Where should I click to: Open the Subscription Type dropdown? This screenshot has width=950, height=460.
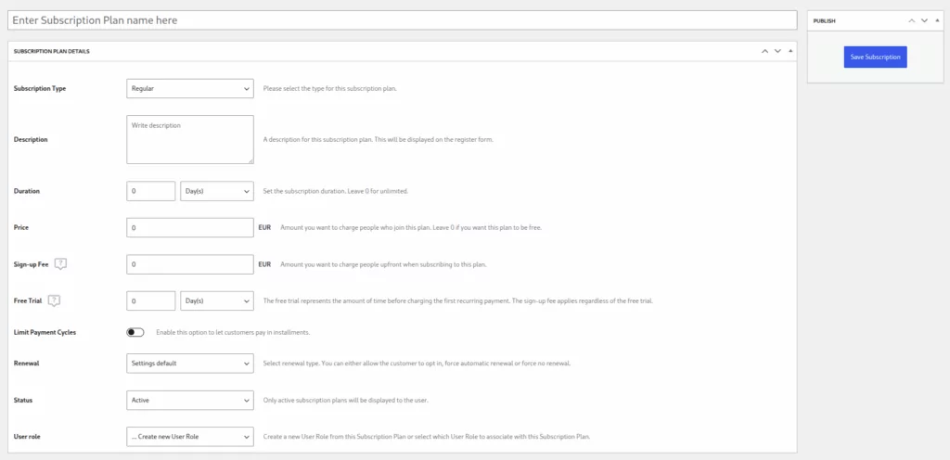click(190, 88)
